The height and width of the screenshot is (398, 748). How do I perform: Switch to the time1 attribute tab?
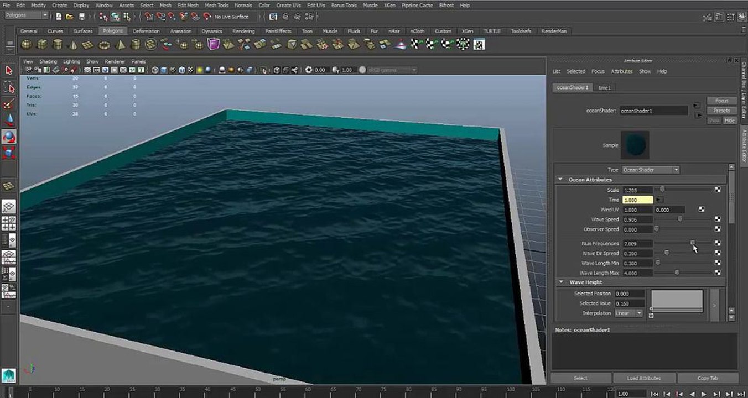605,87
